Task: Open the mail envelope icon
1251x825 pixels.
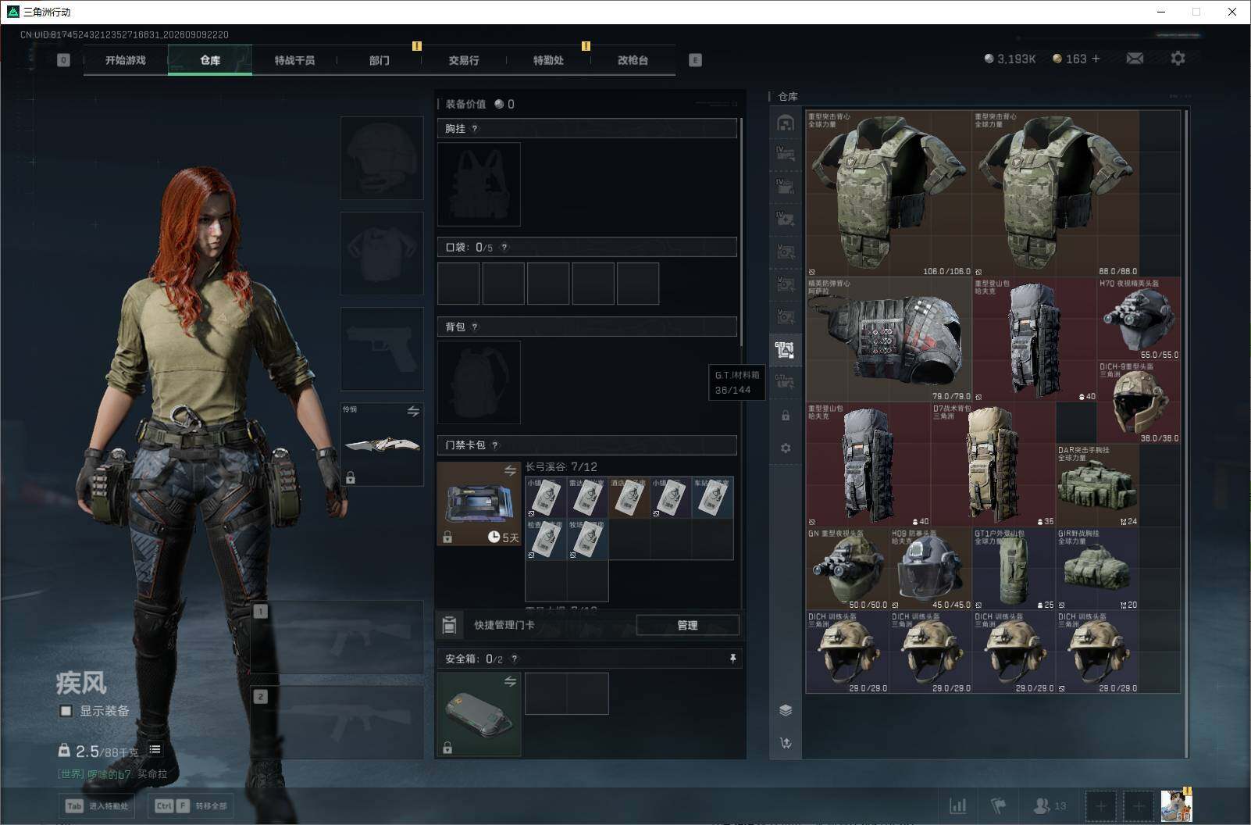Action: [1135, 59]
